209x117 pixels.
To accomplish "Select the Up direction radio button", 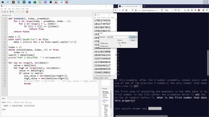I will click(x=118, y=43).
